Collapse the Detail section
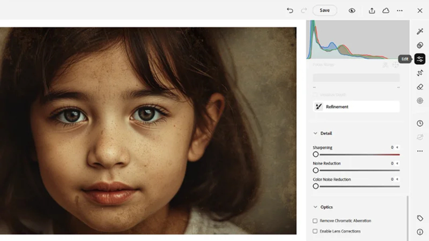The width and height of the screenshot is (429, 241). tap(315, 133)
